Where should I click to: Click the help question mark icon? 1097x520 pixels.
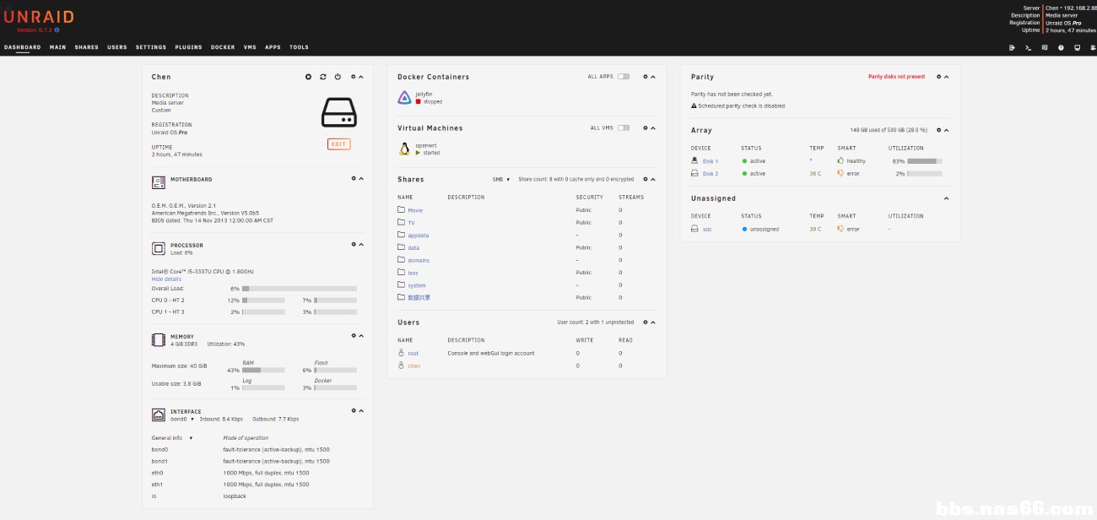coord(1061,48)
